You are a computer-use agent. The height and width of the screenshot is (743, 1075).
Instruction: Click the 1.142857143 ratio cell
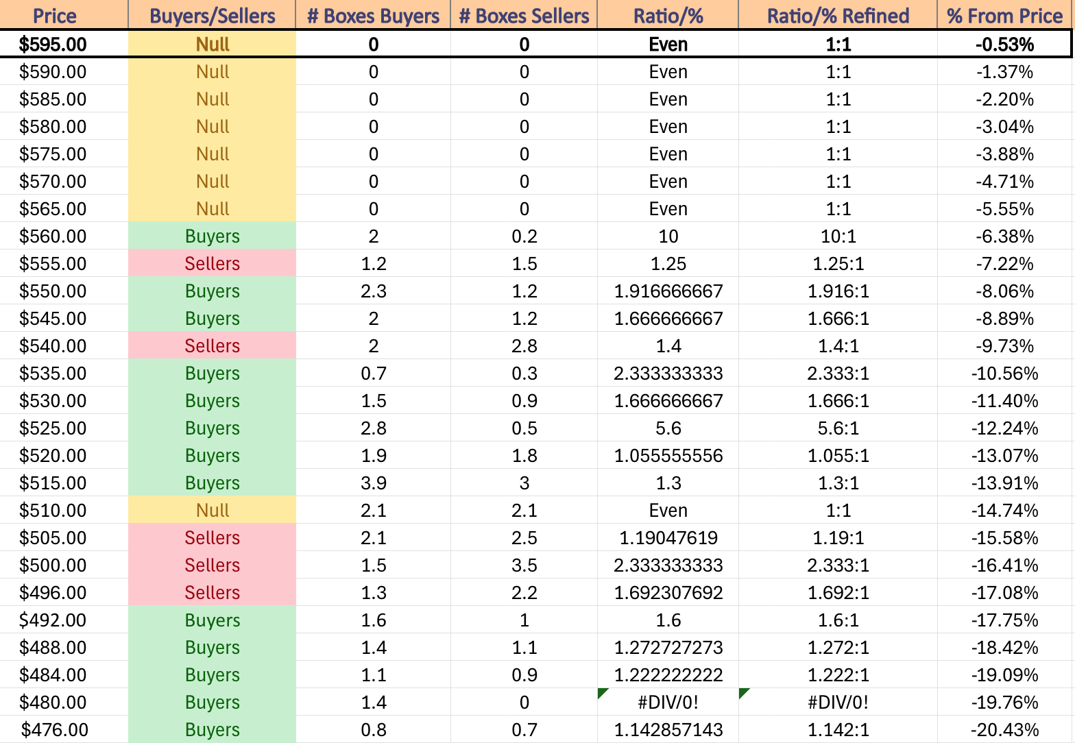(668, 729)
